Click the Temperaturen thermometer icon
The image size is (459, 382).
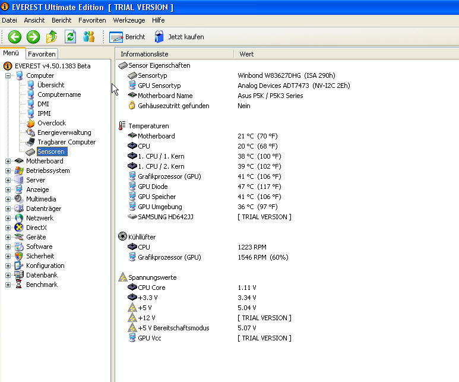click(x=122, y=126)
